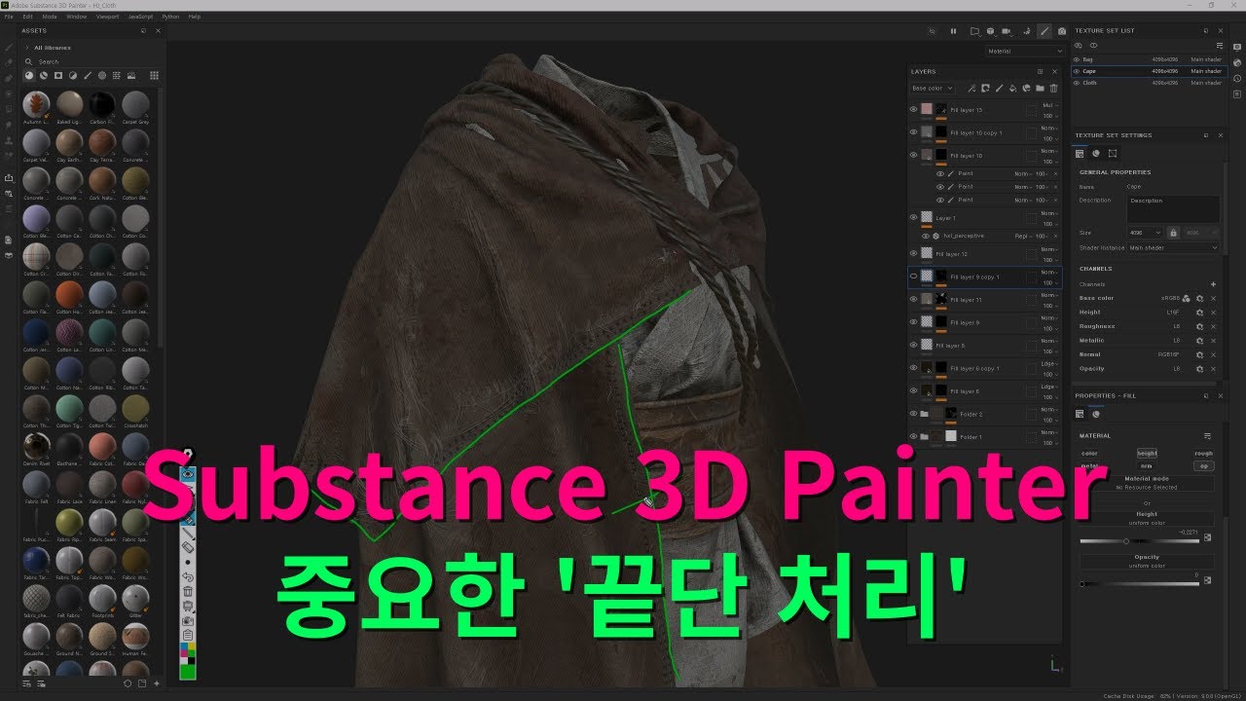Click the pause rendering icon in viewport toolbar
The width and height of the screenshot is (1246, 701).
(x=953, y=31)
